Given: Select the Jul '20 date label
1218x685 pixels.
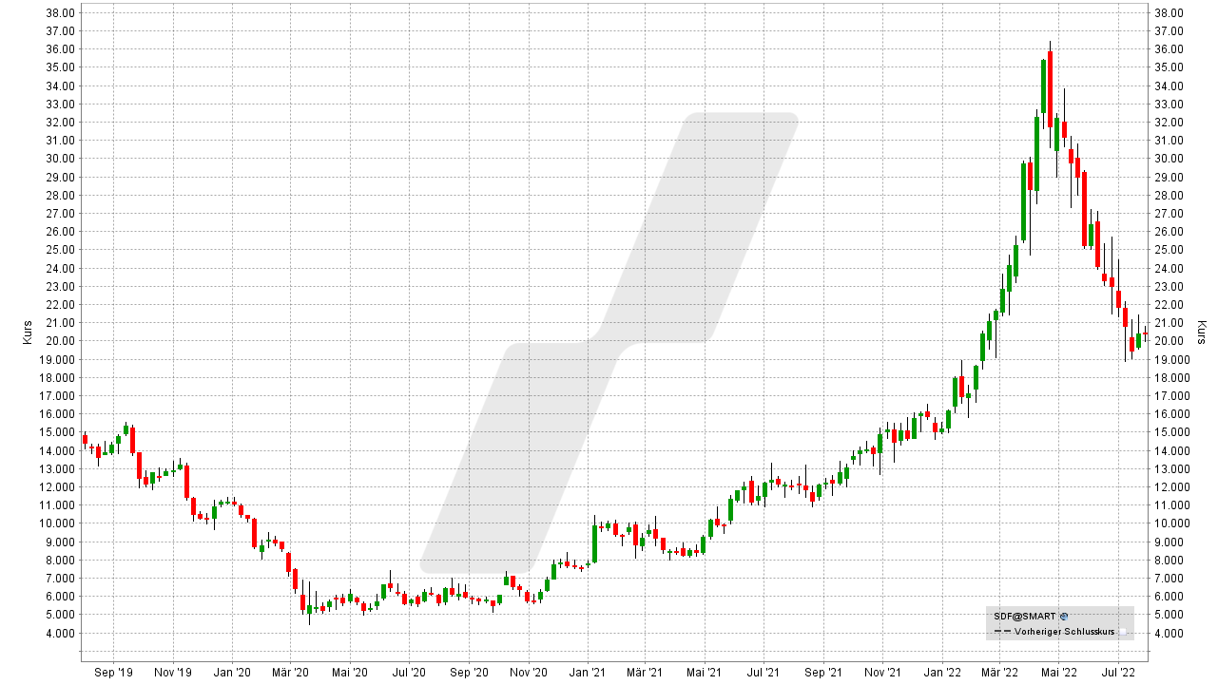Looking at the screenshot, I should (x=409, y=673).
